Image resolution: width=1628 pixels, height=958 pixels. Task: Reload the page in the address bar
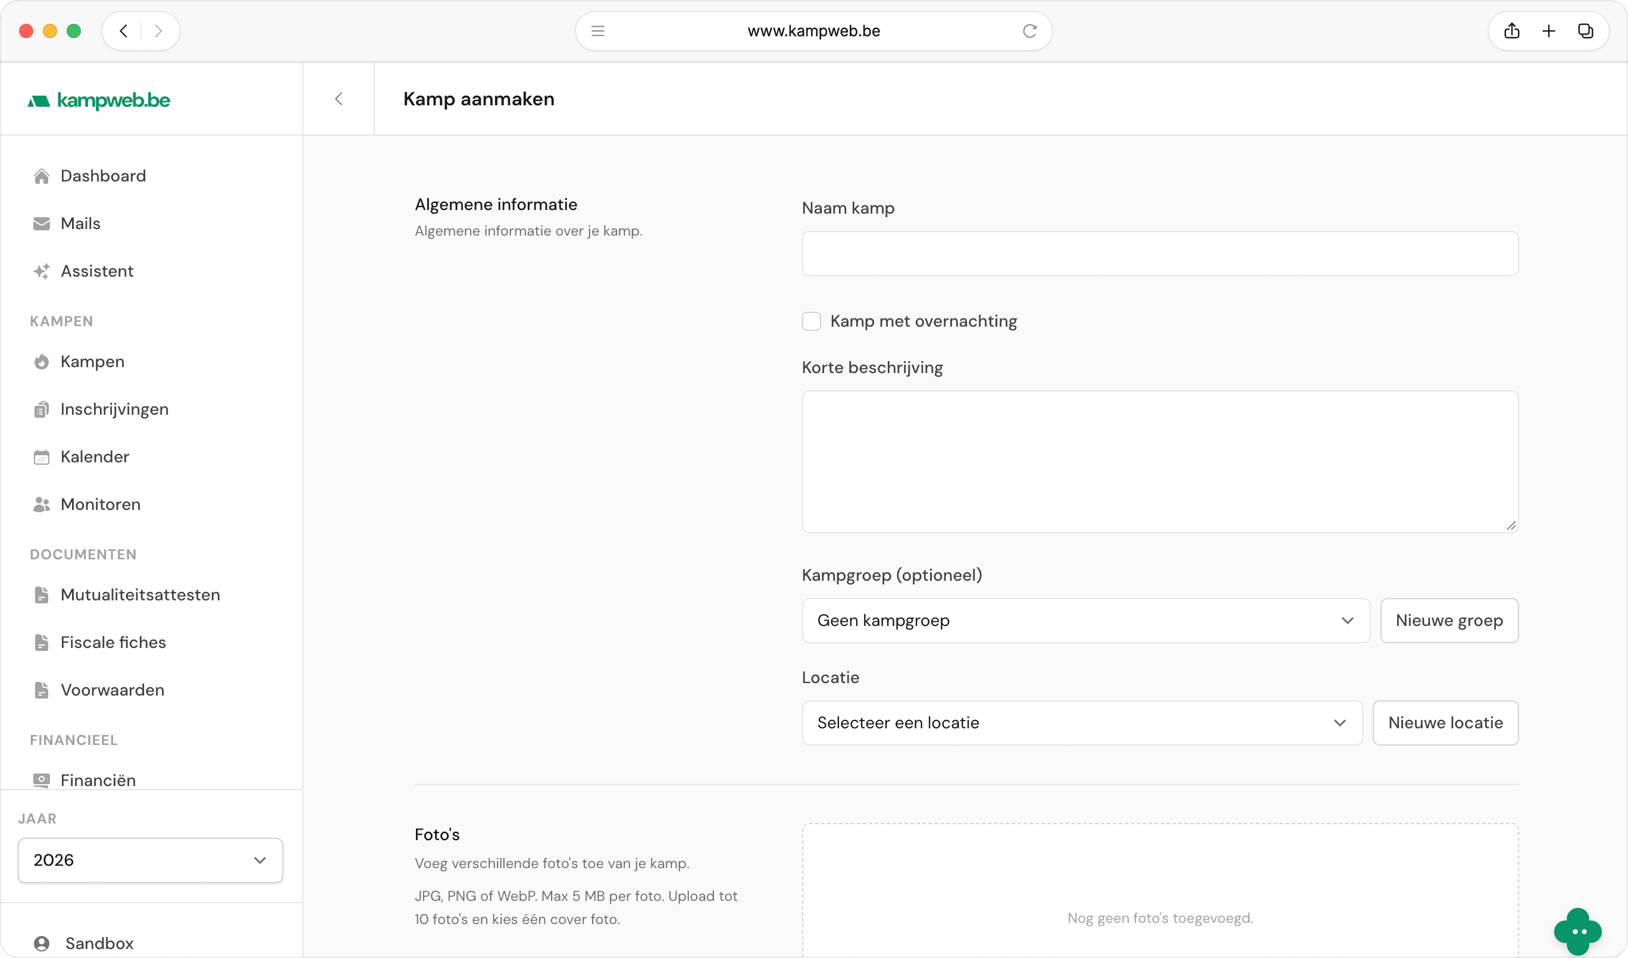(1030, 31)
